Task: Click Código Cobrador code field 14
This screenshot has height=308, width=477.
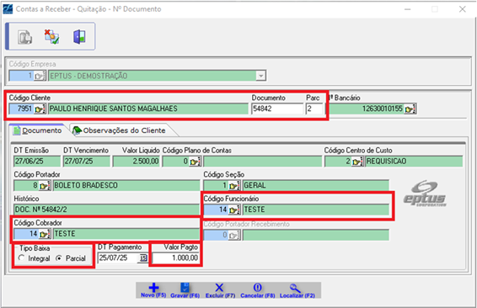Action: (26, 234)
